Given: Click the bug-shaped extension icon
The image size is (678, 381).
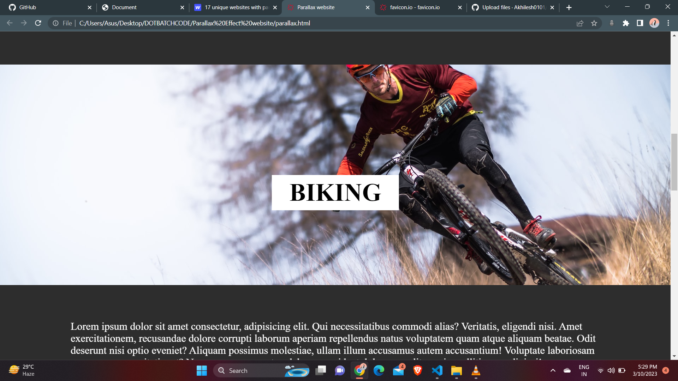Looking at the screenshot, I should tap(612, 23).
